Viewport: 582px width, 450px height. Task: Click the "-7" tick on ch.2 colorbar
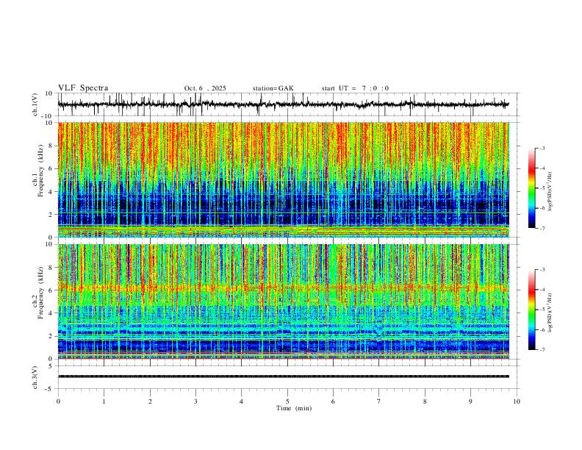[542, 350]
